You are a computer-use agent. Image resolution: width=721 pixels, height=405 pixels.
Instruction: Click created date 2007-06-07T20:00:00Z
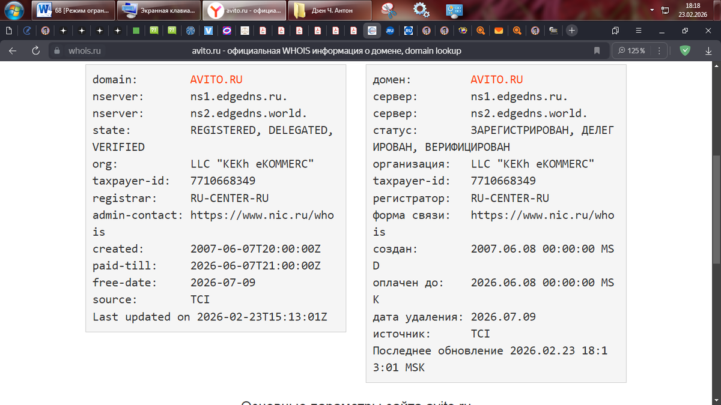(255, 248)
